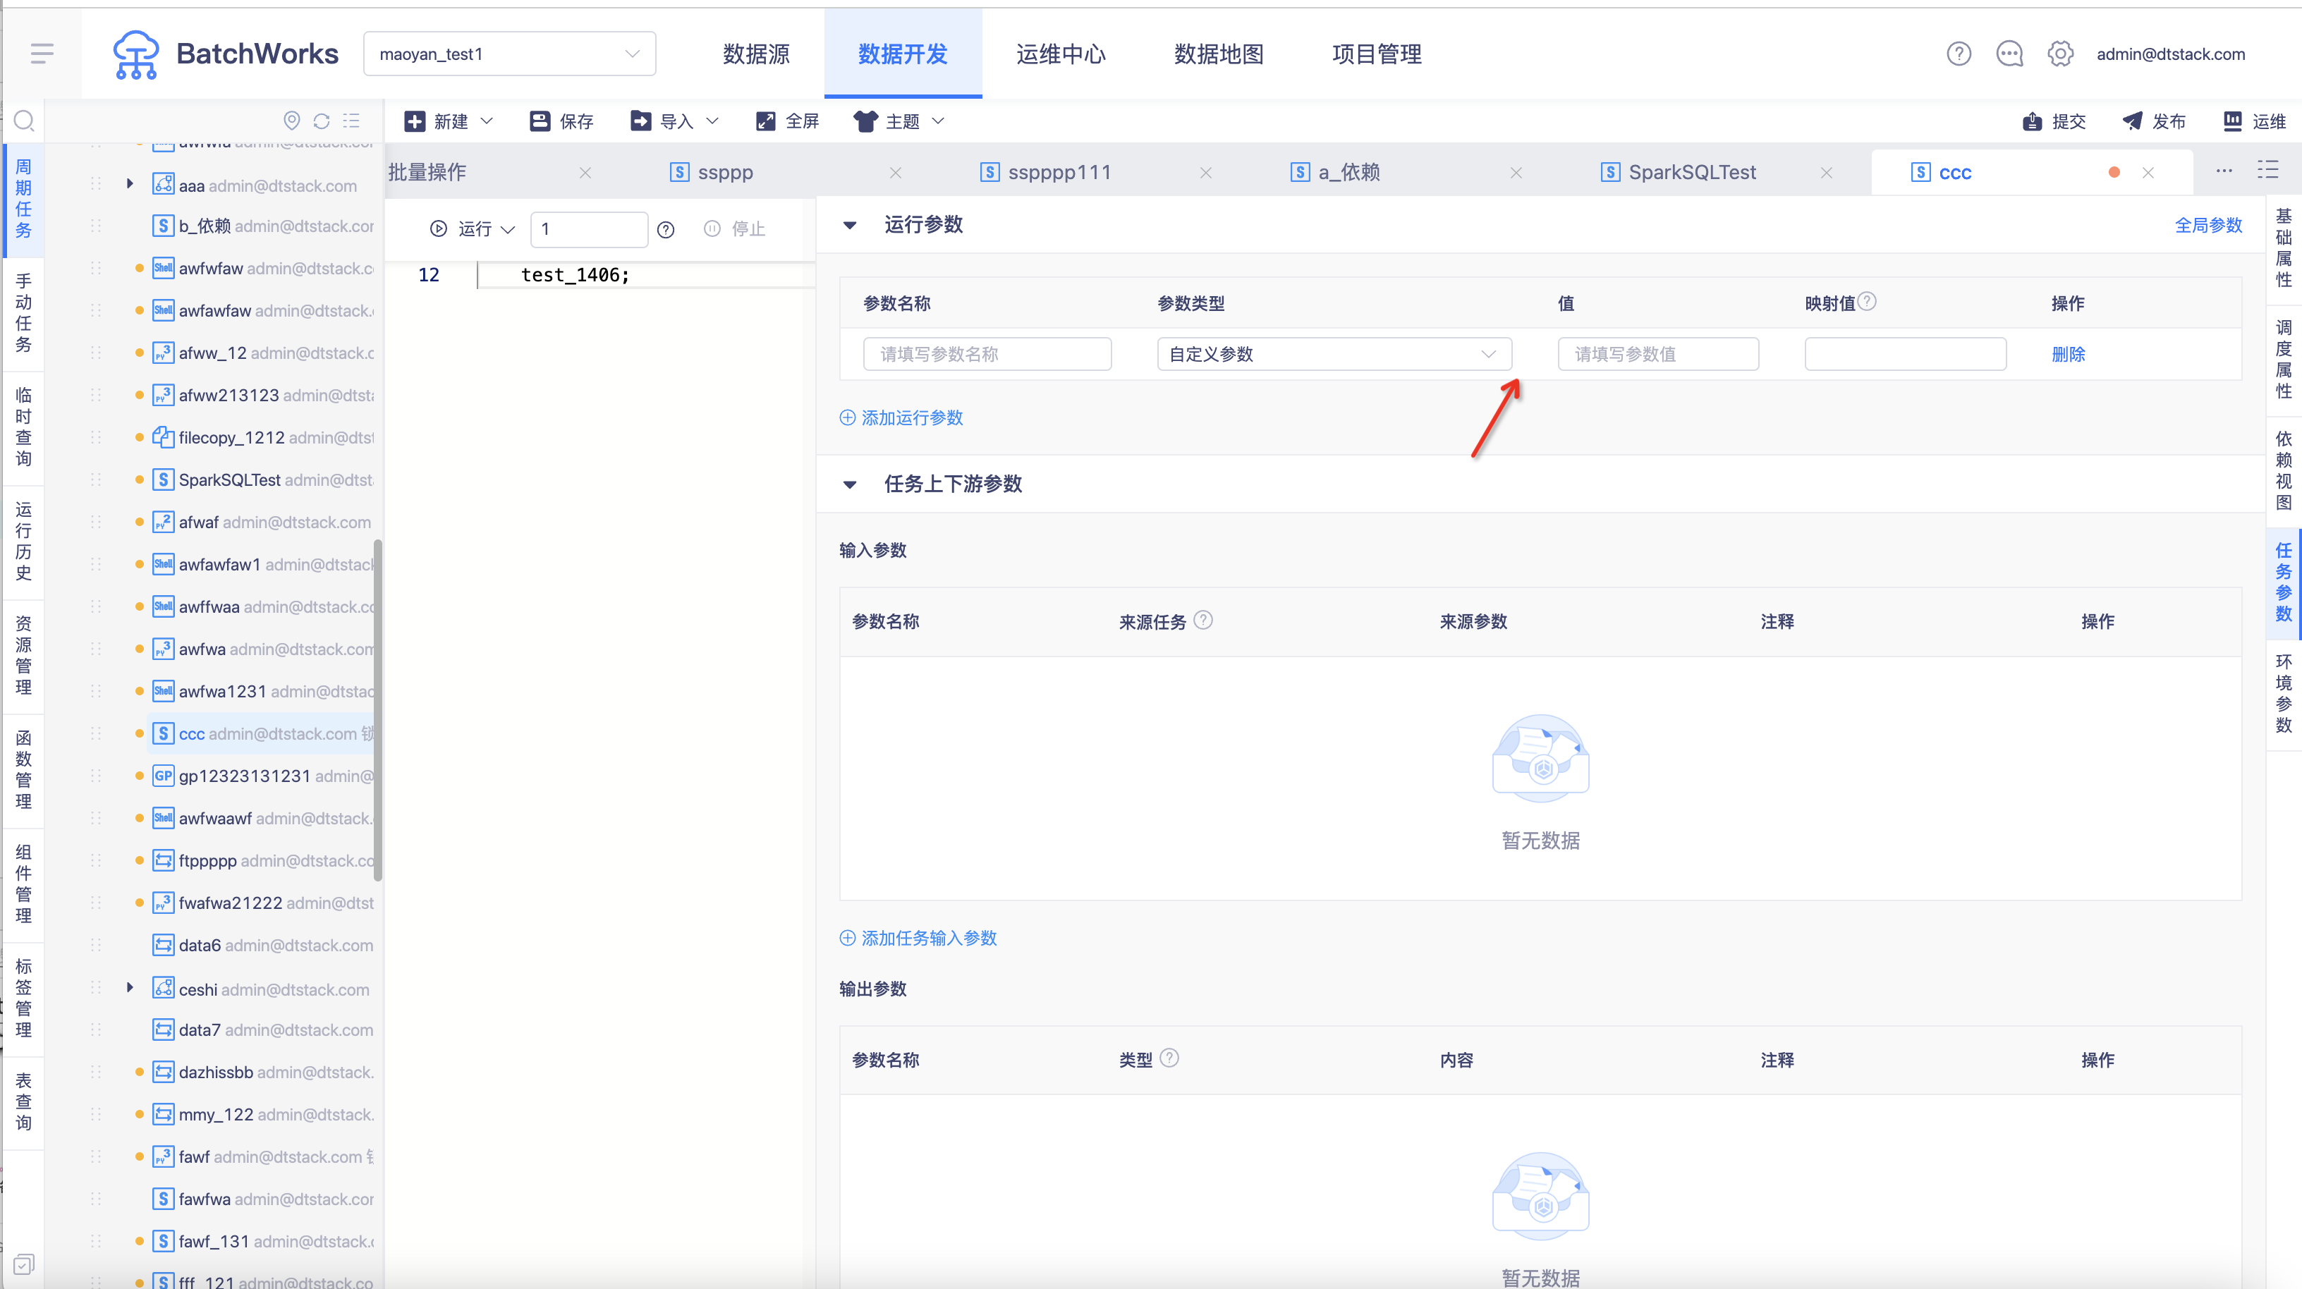The width and height of the screenshot is (2302, 1289).
Task: Open the chat message icon in the header
Action: point(2010,54)
